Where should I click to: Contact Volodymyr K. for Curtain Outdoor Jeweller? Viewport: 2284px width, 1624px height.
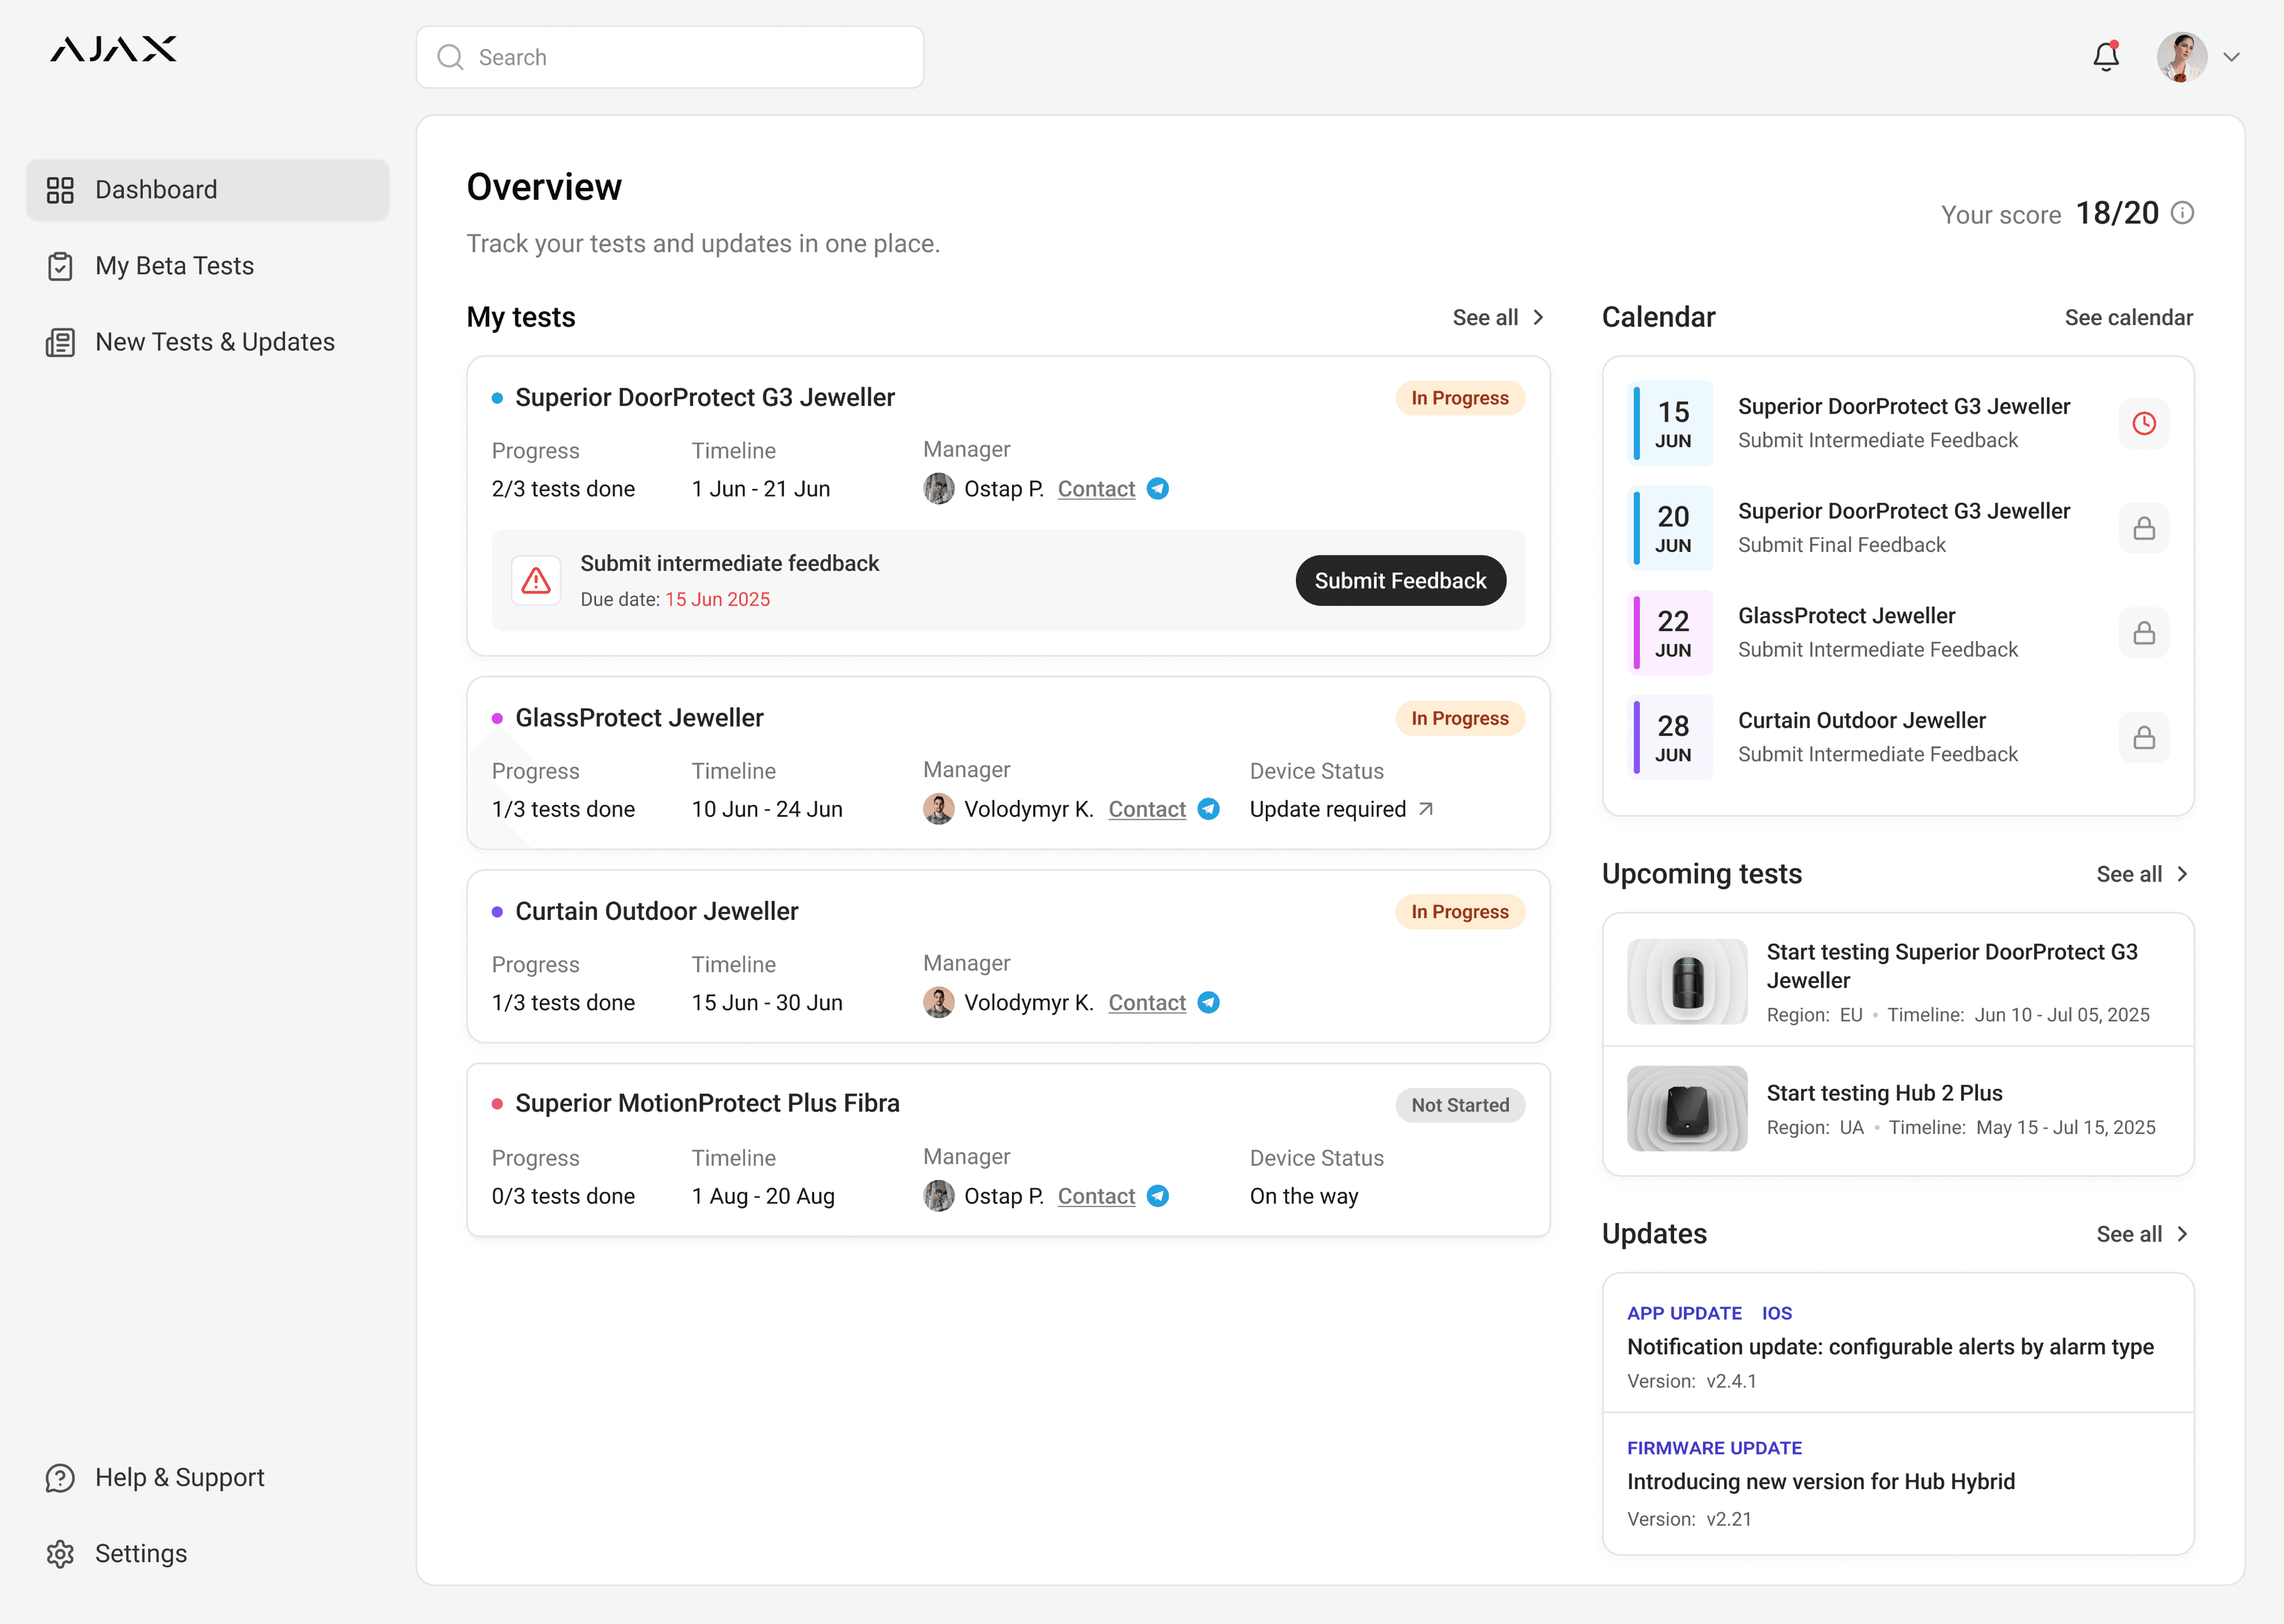click(x=1147, y=1003)
